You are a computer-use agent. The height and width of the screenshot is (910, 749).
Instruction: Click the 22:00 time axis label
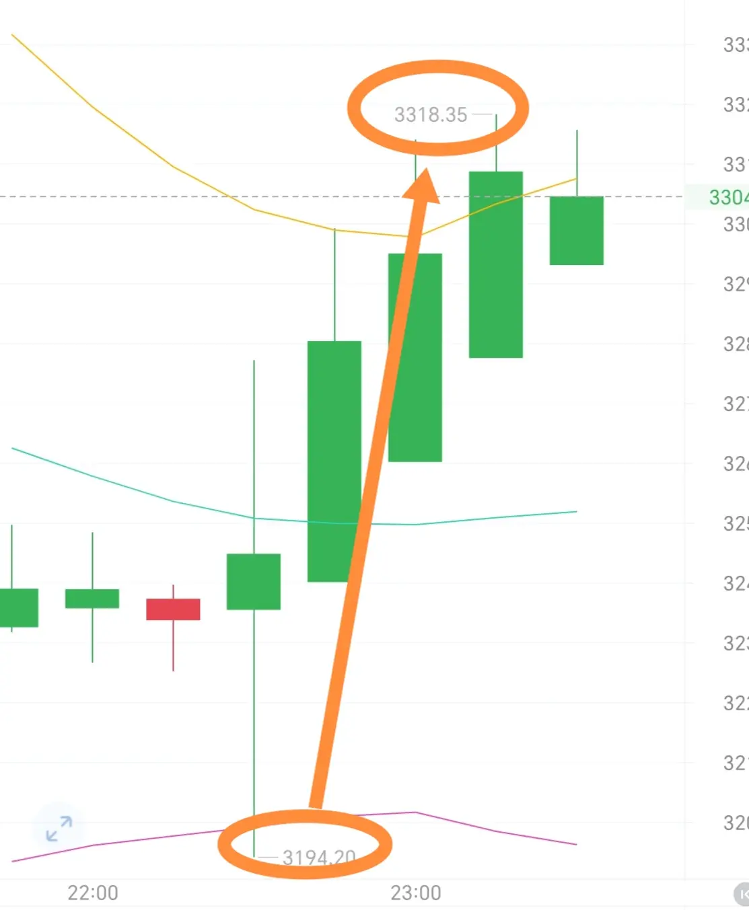pos(93,893)
